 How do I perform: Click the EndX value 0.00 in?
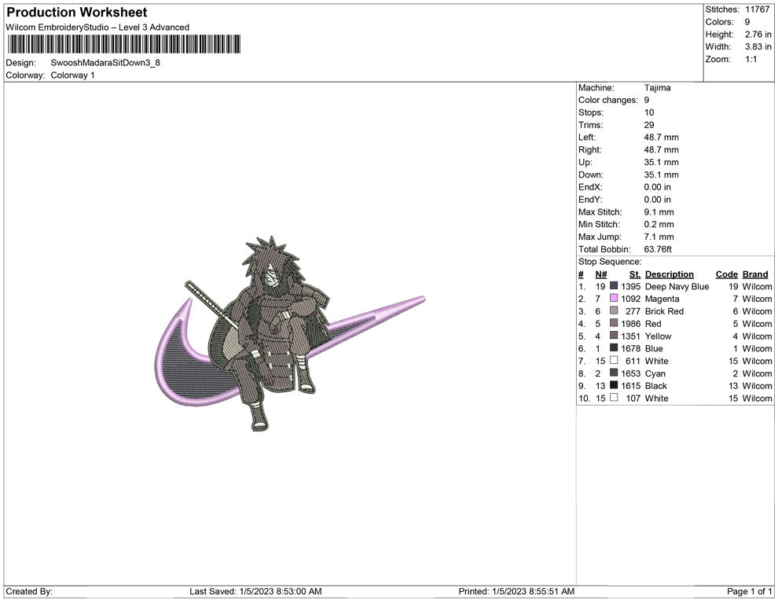(658, 187)
